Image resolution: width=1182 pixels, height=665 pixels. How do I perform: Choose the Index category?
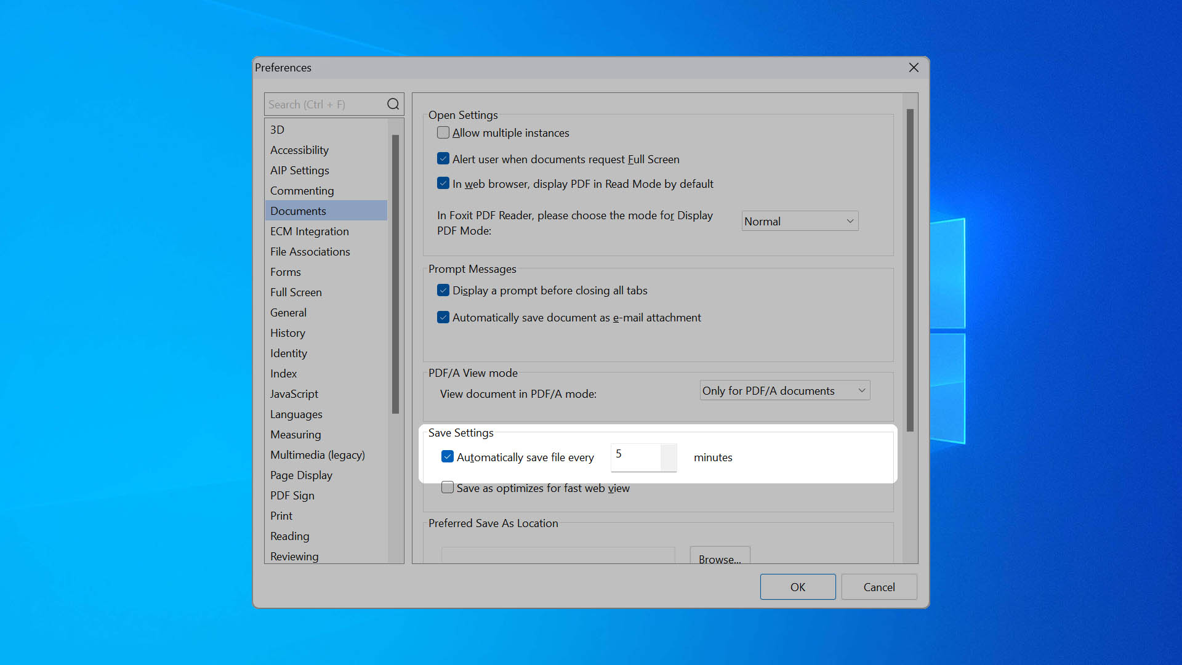point(326,373)
